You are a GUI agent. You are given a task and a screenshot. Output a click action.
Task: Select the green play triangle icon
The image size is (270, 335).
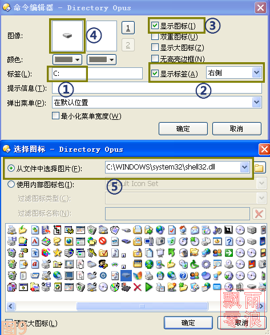pyautogui.click(x=149, y=287)
